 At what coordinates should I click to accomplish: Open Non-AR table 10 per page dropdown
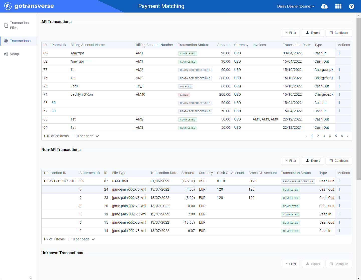(83, 239)
